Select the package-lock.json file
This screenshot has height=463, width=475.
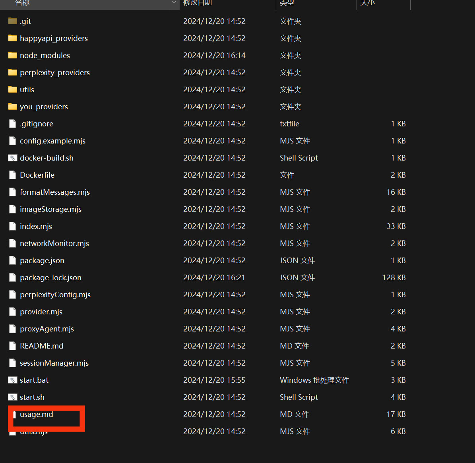point(50,277)
